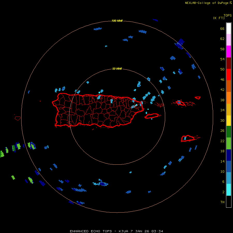Click the '58' legend value
Image resolution: width=233 pixels, height=233 pixels.
coord(222,49)
